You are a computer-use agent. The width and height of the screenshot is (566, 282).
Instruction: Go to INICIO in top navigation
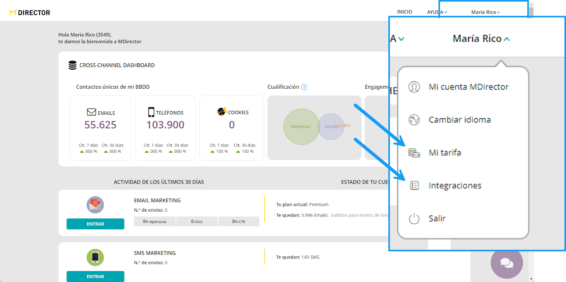(x=404, y=12)
